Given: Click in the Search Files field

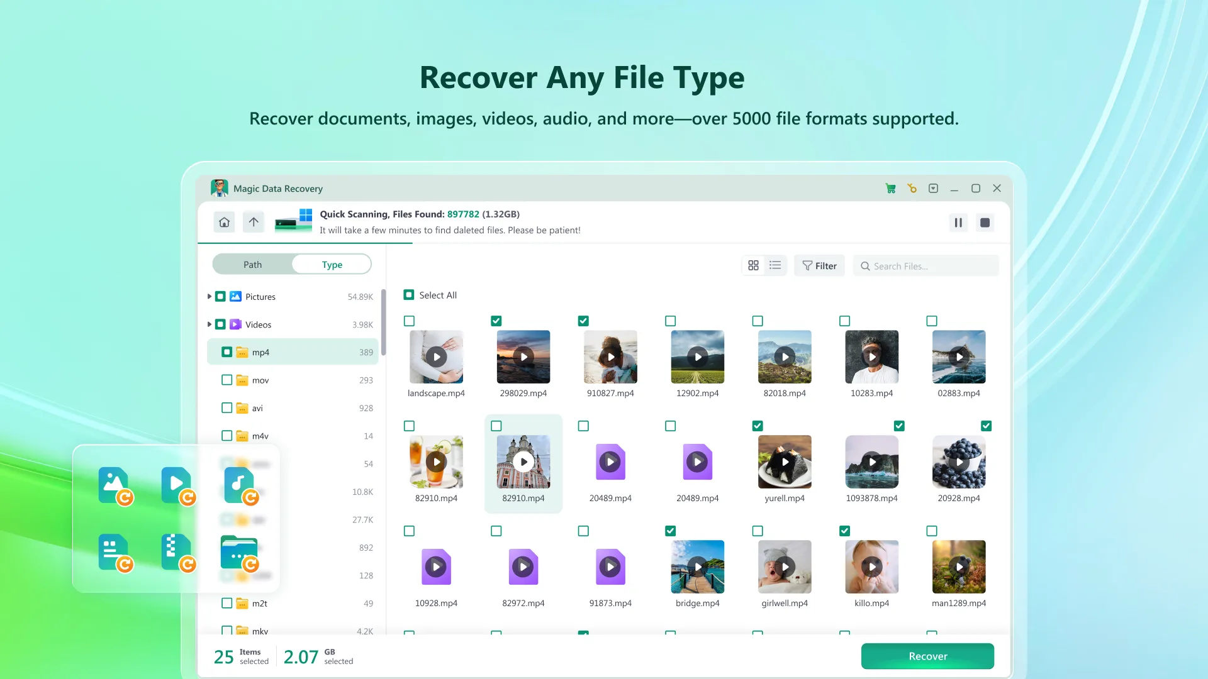Looking at the screenshot, I should [931, 266].
